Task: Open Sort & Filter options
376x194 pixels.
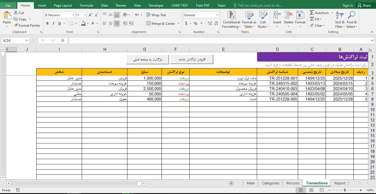Action: (x=339, y=20)
